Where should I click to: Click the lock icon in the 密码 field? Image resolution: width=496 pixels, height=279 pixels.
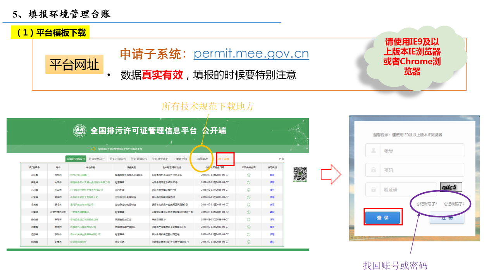click(x=374, y=170)
